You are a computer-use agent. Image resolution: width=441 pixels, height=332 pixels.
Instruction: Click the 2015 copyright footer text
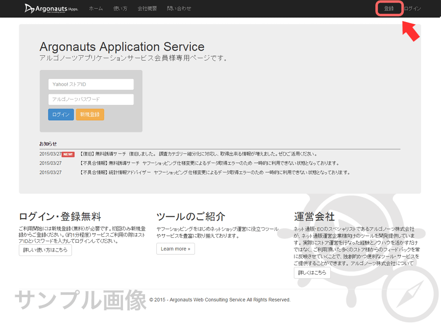coord(220,300)
